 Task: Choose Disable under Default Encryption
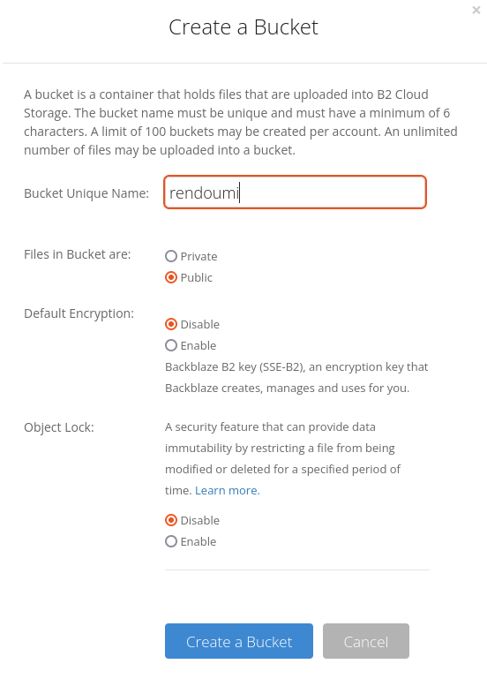click(171, 324)
